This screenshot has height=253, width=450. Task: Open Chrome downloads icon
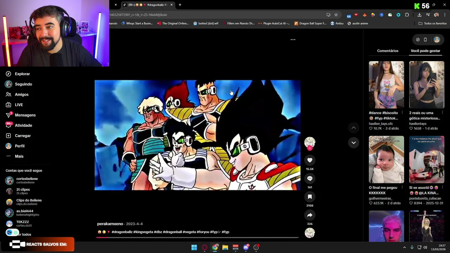419,15
